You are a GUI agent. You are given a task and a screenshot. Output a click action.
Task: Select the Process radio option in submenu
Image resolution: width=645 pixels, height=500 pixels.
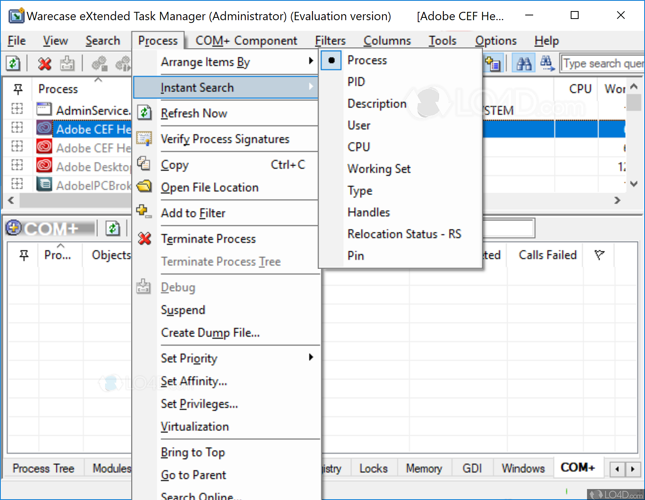click(x=367, y=60)
